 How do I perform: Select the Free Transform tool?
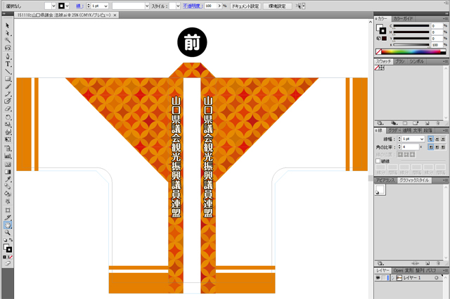tap(8, 139)
